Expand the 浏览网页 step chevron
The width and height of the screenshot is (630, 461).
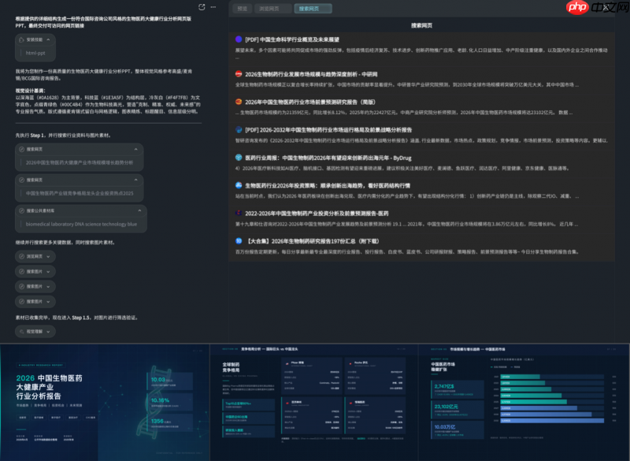pos(48,256)
